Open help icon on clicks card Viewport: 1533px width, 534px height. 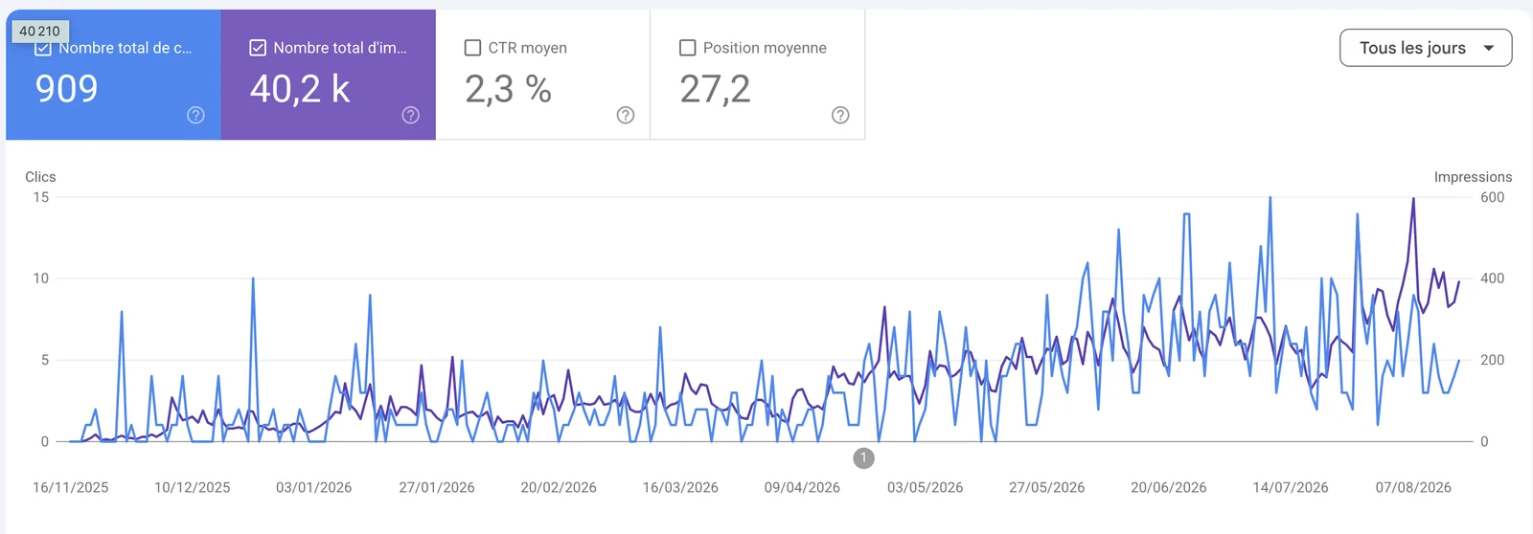pyautogui.click(x=195, y=115)
